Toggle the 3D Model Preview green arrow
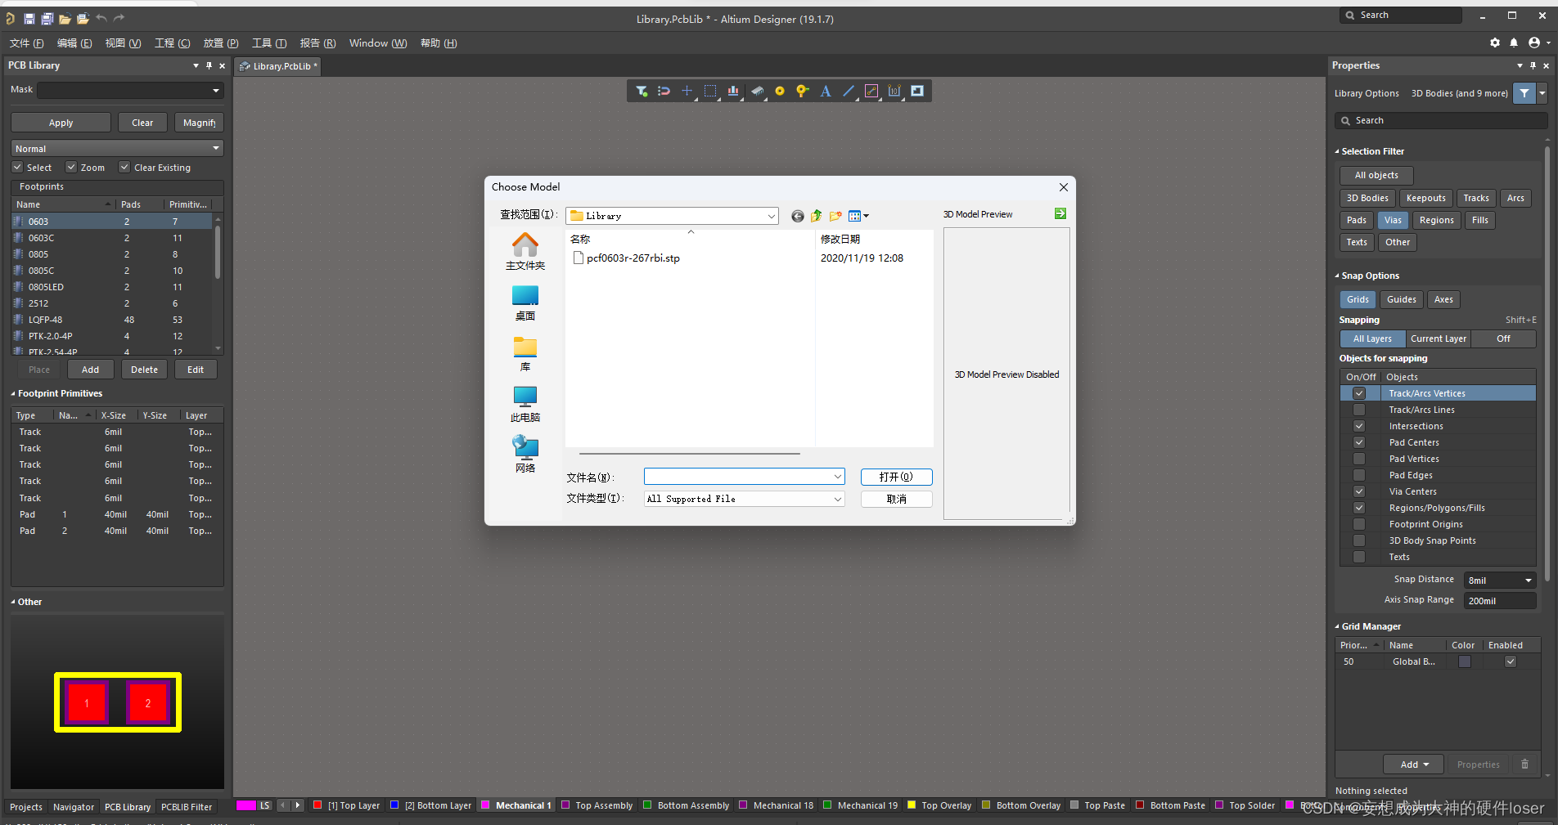 (x=1060, y=213)
